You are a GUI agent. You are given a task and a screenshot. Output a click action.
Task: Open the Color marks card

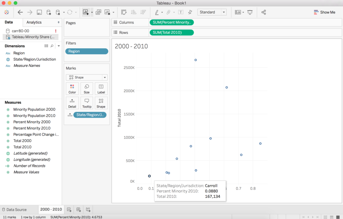point(72,89)
